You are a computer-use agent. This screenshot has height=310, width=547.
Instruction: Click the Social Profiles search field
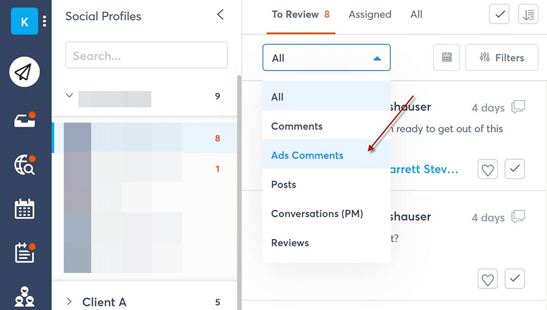click(146, 56)
